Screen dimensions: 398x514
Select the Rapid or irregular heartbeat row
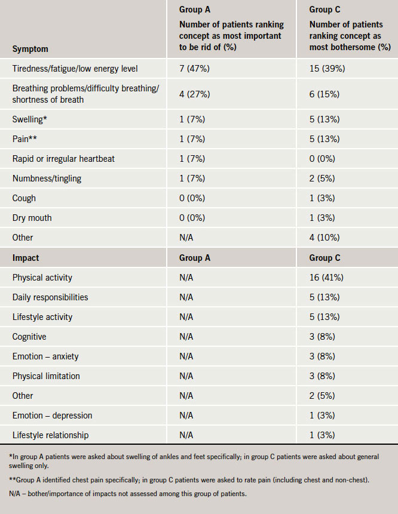[x=63, y=159]
